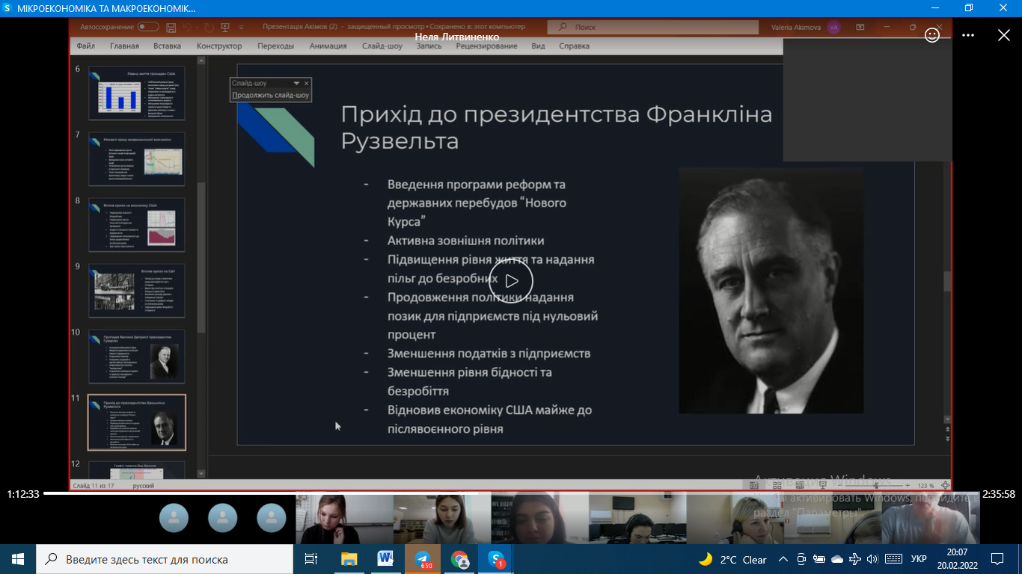
Task: Seek on the recording progress bar
Action: pos(511,493)
